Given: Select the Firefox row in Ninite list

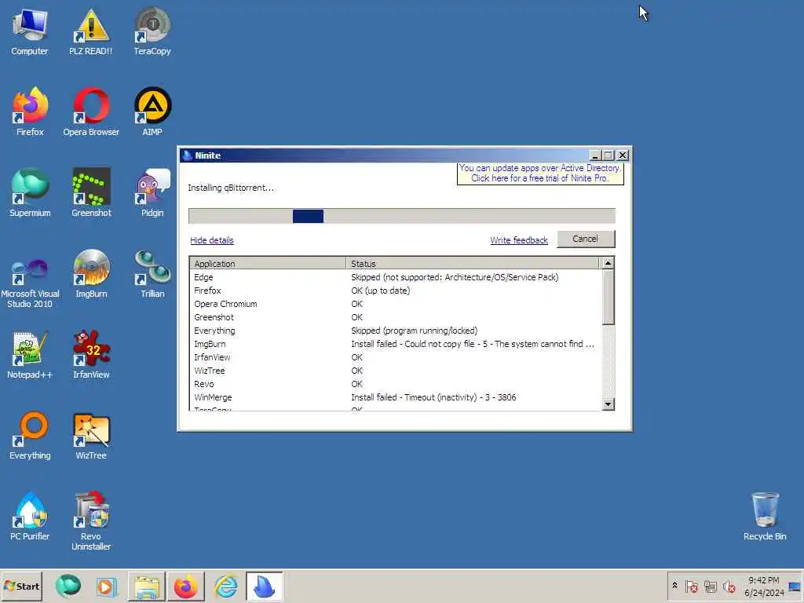Looking at the screenshot, I should [x=395, y=291].
